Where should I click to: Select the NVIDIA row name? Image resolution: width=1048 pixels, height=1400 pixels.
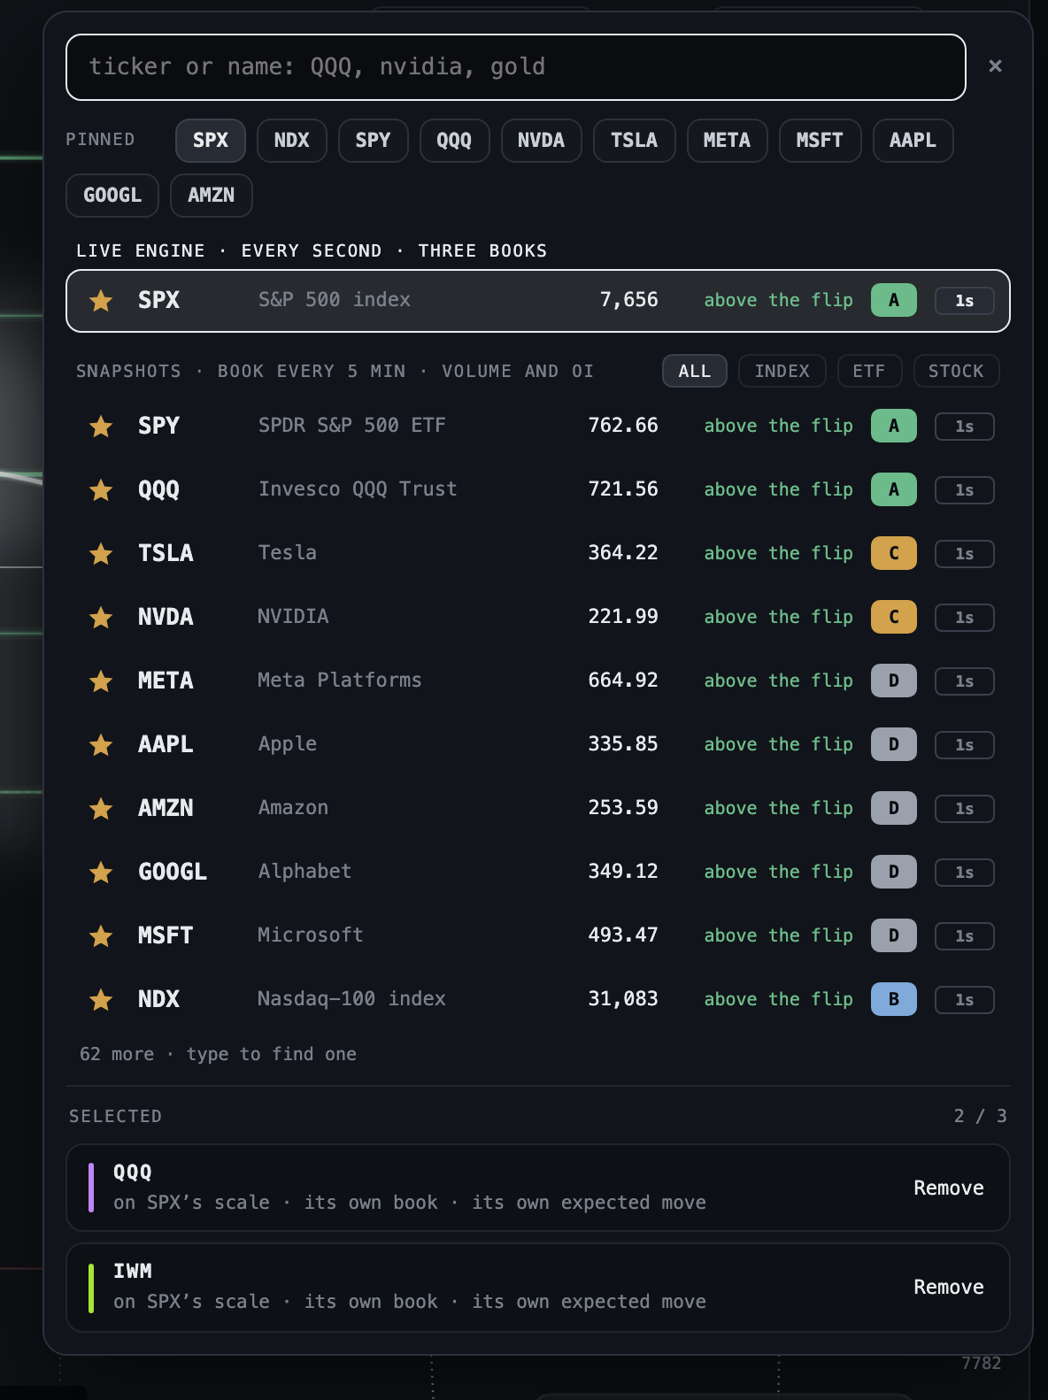[x=293, y=617]
